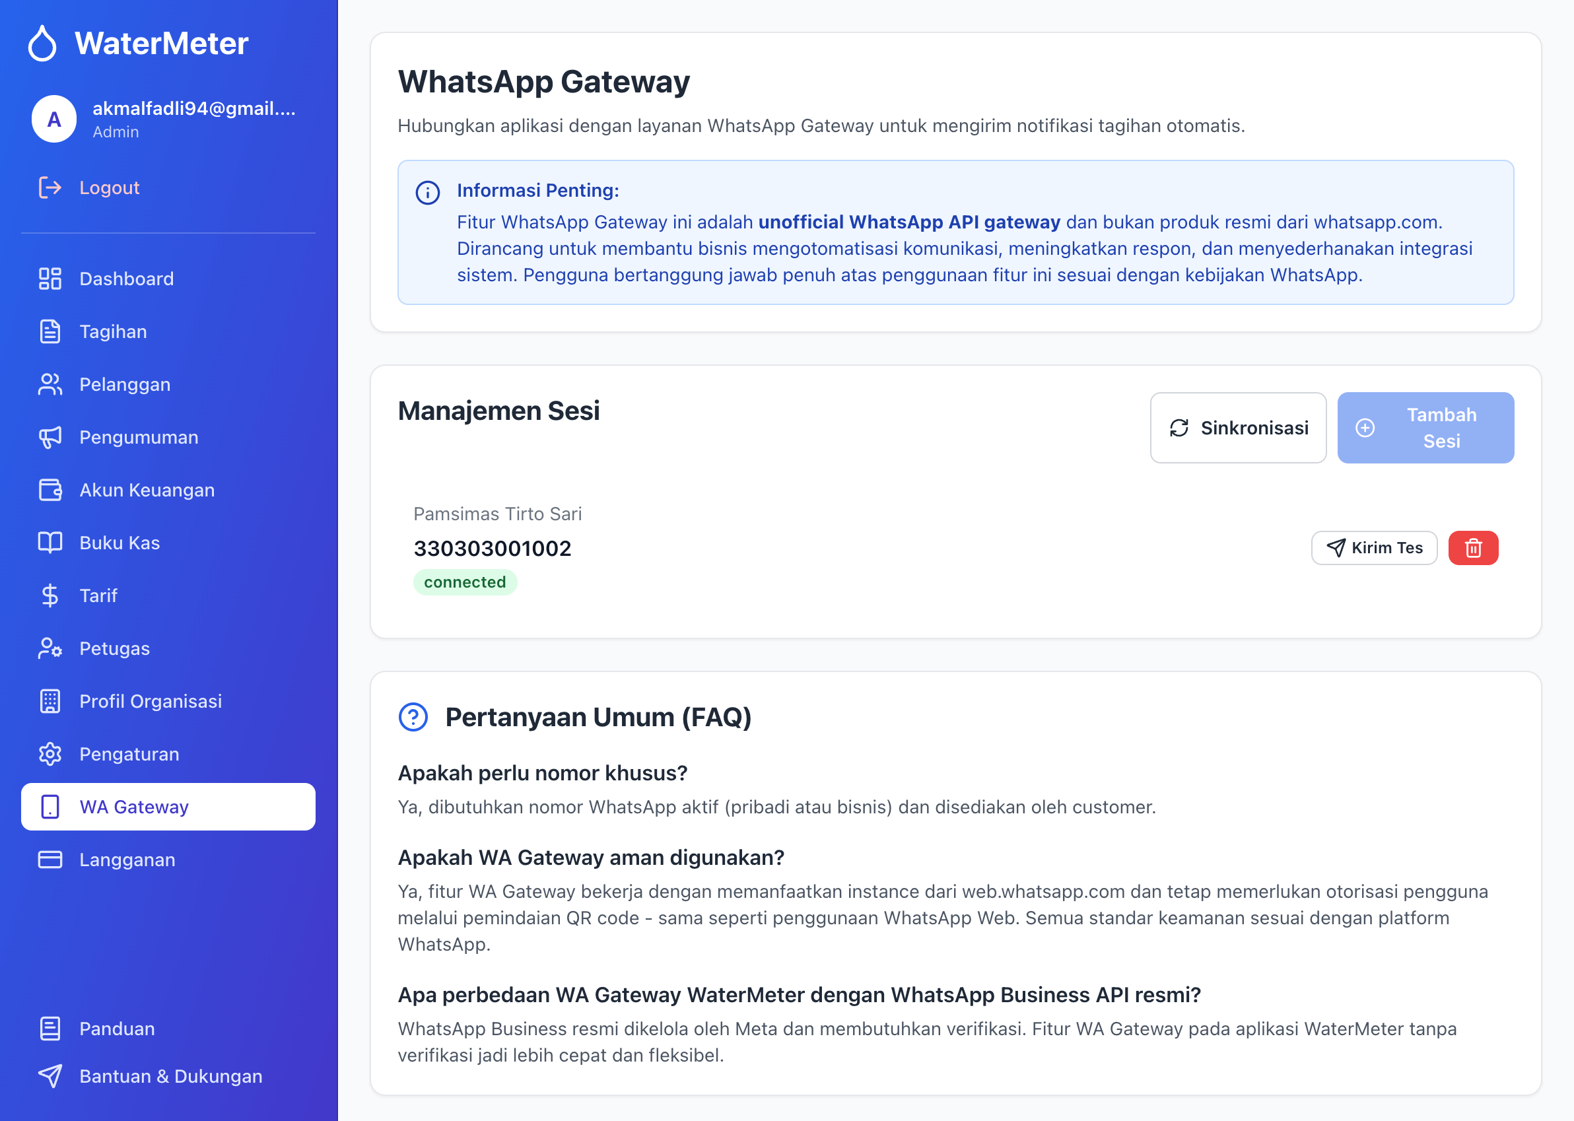Click the connected status badge
The image size is (1574, 1121).
(465, 582)
